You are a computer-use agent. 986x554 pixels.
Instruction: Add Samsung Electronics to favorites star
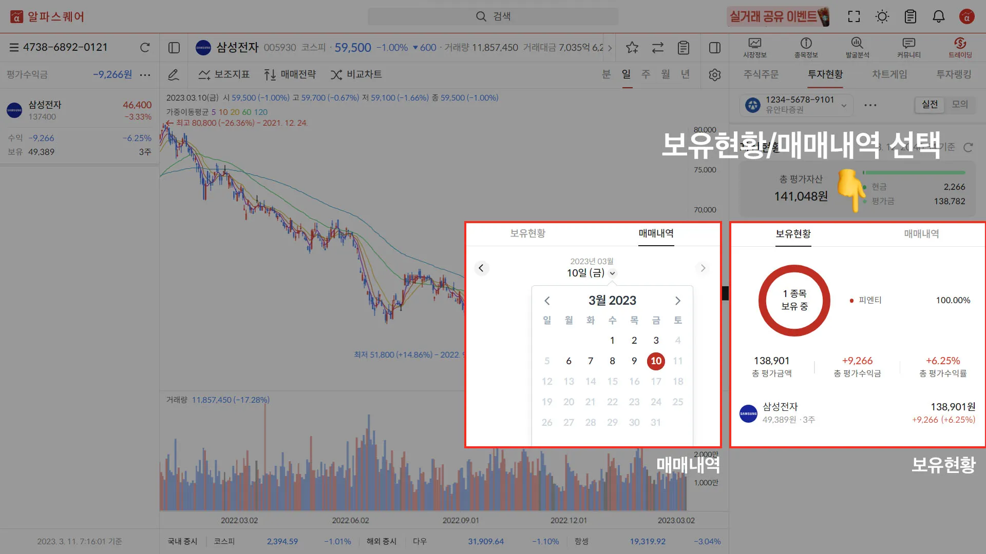pos(632,48)
